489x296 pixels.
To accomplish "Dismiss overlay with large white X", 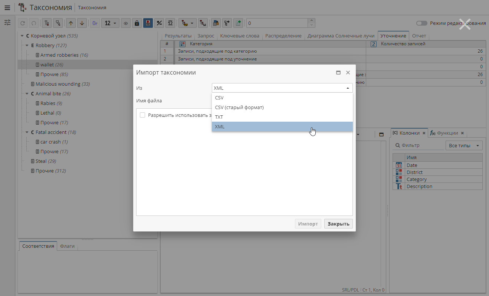I will 465,24.
